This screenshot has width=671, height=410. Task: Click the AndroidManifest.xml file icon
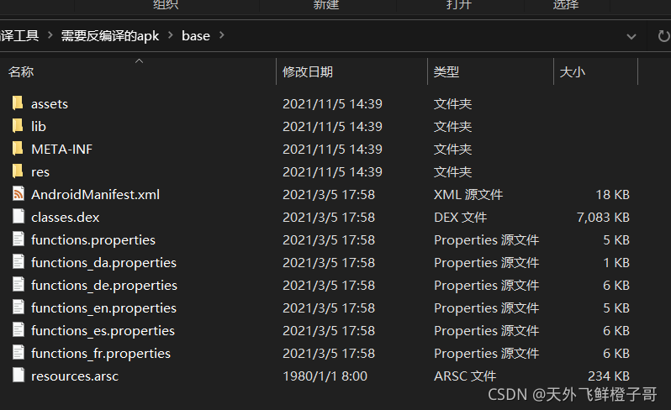click(x=18, y=194)
